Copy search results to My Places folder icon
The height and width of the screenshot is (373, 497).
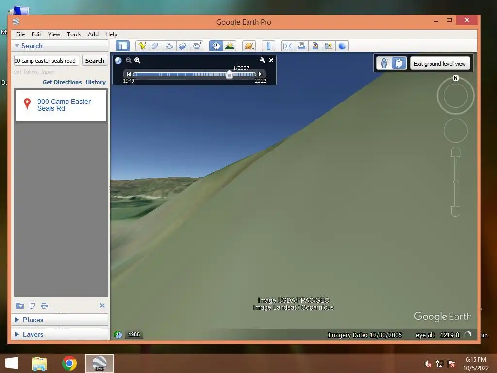pos(19,306)
